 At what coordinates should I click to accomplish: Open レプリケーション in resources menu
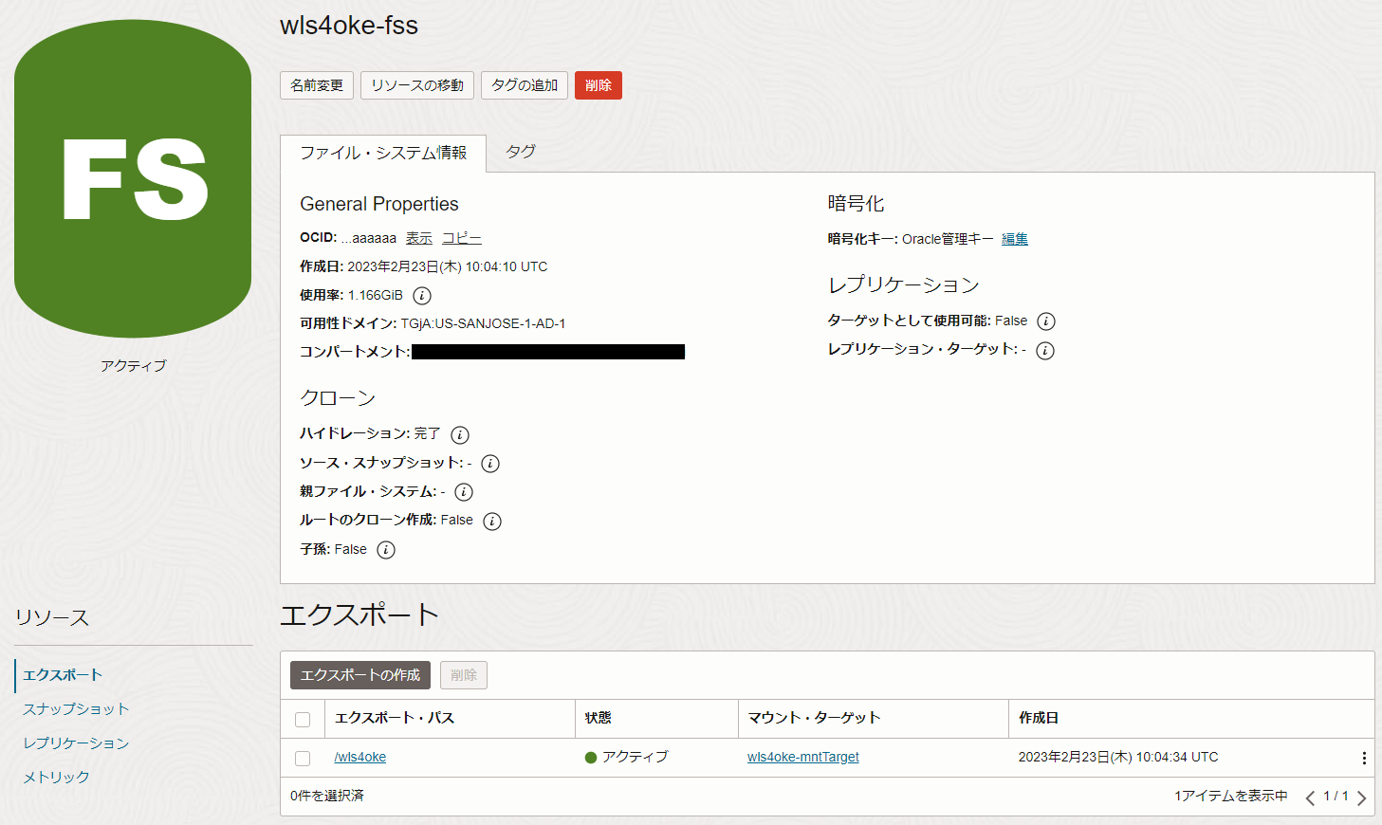pos(76,743)
